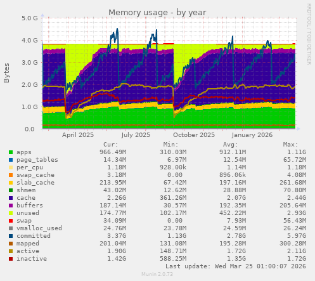Viewport: 315px width, 281px height.
Task: Click the active min value 148.71M
Action: click(173, 251)
